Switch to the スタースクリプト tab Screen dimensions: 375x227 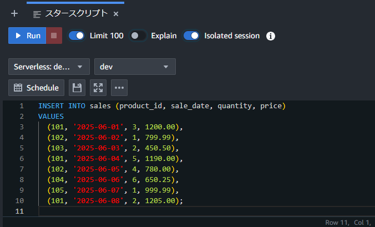click(x=77, y=14)
